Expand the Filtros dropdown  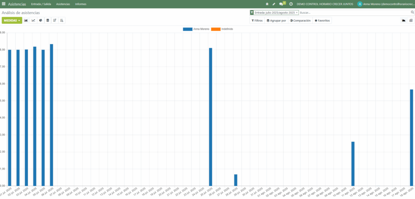click(x=257, y=20)
